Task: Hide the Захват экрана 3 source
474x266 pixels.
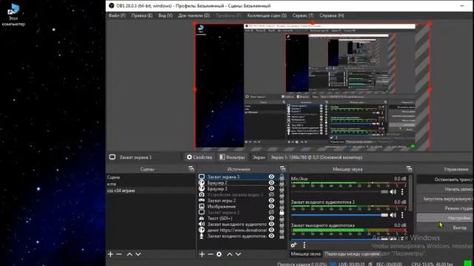Action: pos(272,177)
